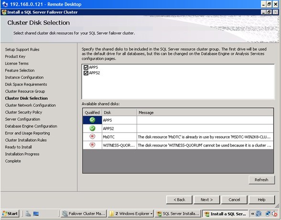This screenshot has width=281, height=220.
Task: Go back with the Back button
Action: pos(179,200)
